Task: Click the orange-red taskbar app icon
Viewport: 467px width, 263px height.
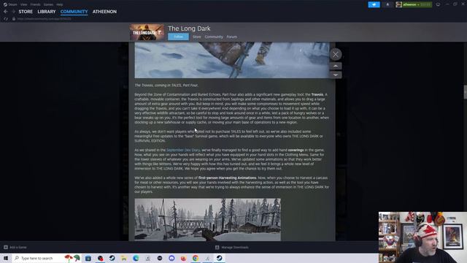Action: (x=183, y=258)
